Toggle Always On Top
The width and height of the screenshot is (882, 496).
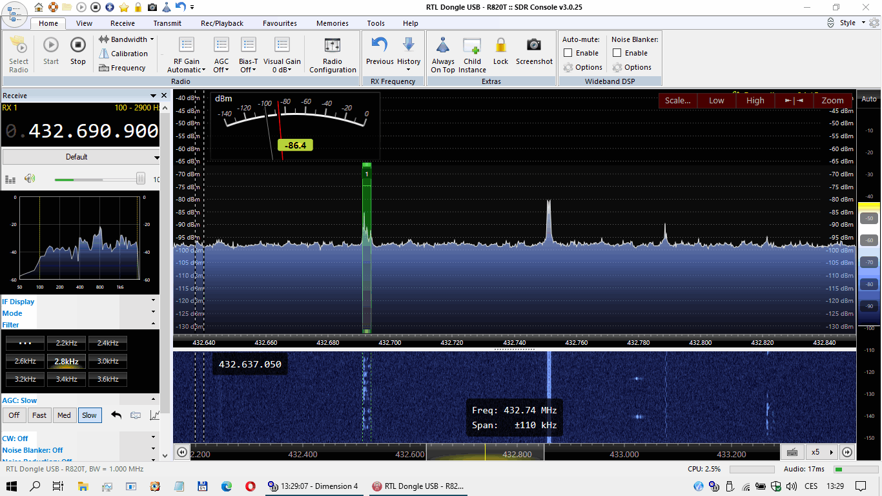click(443, 46)
